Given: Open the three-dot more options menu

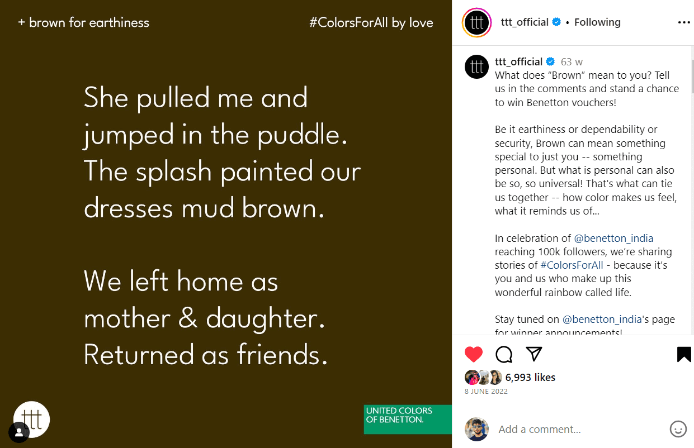Looking at the screenshot, I should 684,22.
